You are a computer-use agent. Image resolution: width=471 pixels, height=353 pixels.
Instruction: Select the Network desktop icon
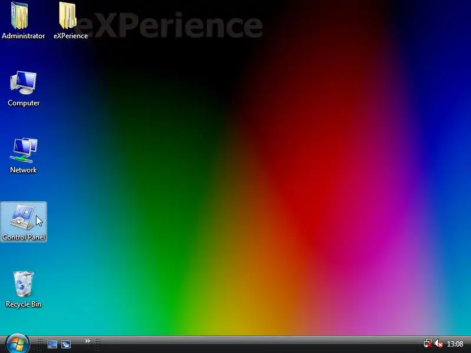(x=24, y=150)
